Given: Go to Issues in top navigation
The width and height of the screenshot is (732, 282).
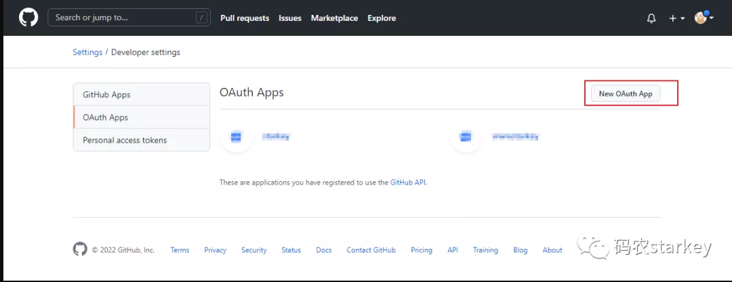Looking at the screenshot, I should [x=290, y=18].
